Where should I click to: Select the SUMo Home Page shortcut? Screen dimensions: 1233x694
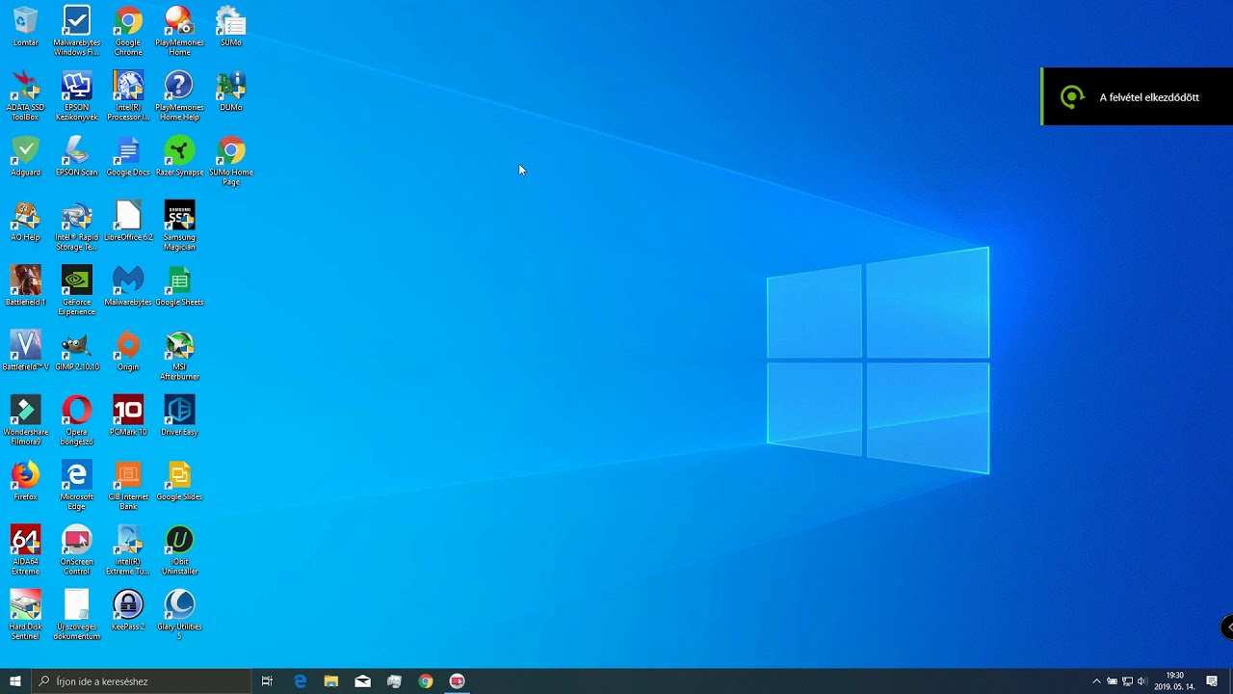coord(230,160)
